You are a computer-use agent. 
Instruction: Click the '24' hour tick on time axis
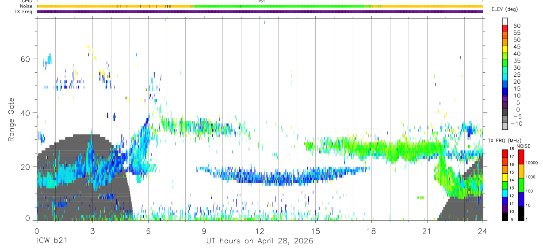[482, 231]
